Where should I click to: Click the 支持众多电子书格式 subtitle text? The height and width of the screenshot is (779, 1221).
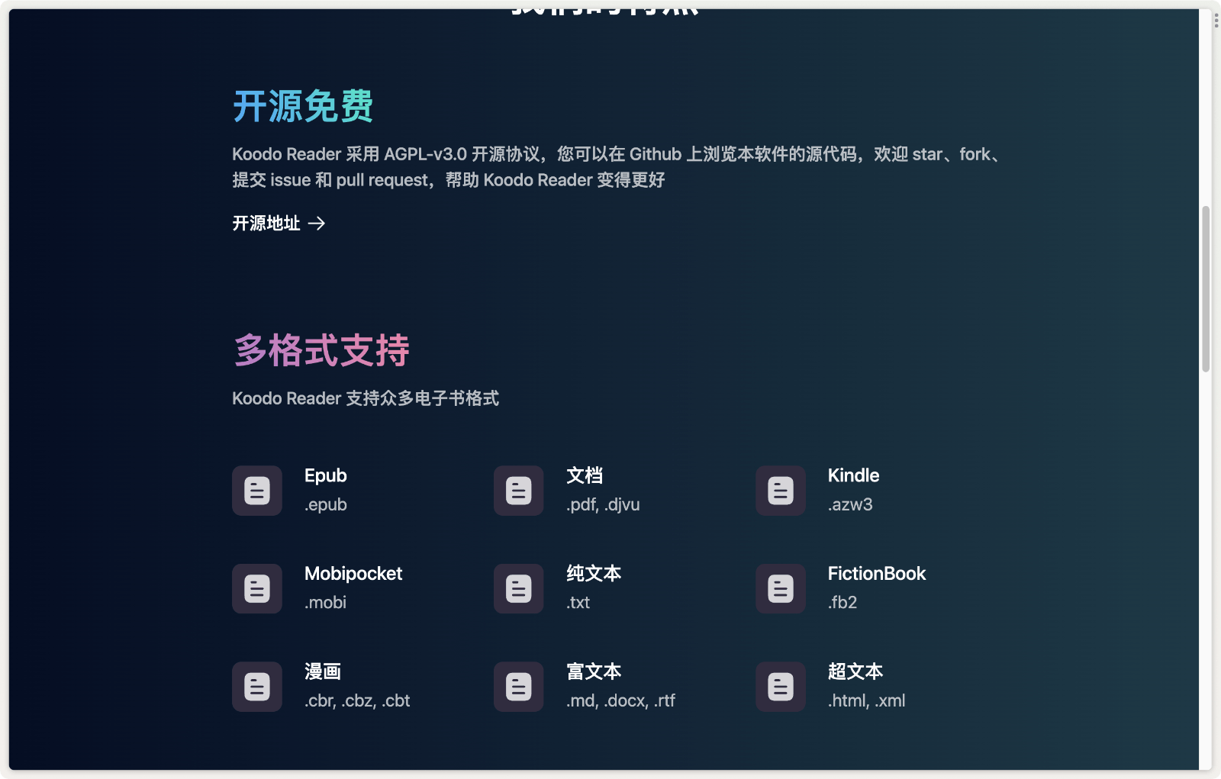pos(366,398)
